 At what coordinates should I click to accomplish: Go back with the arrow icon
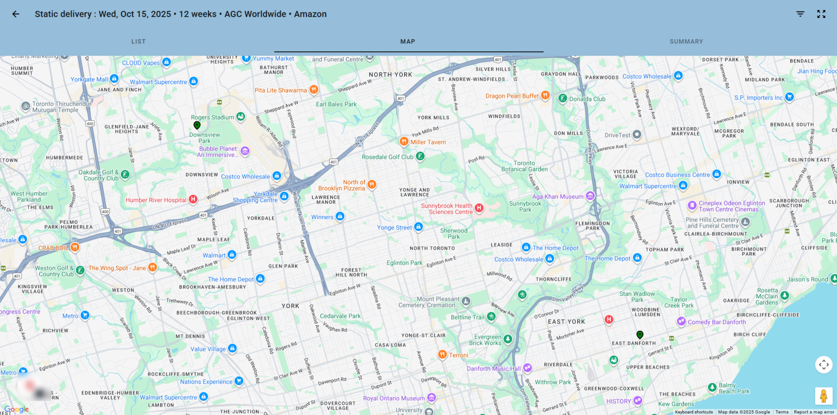coord(16,14)
